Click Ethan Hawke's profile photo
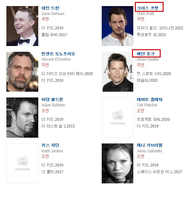 tap(117, 72)
